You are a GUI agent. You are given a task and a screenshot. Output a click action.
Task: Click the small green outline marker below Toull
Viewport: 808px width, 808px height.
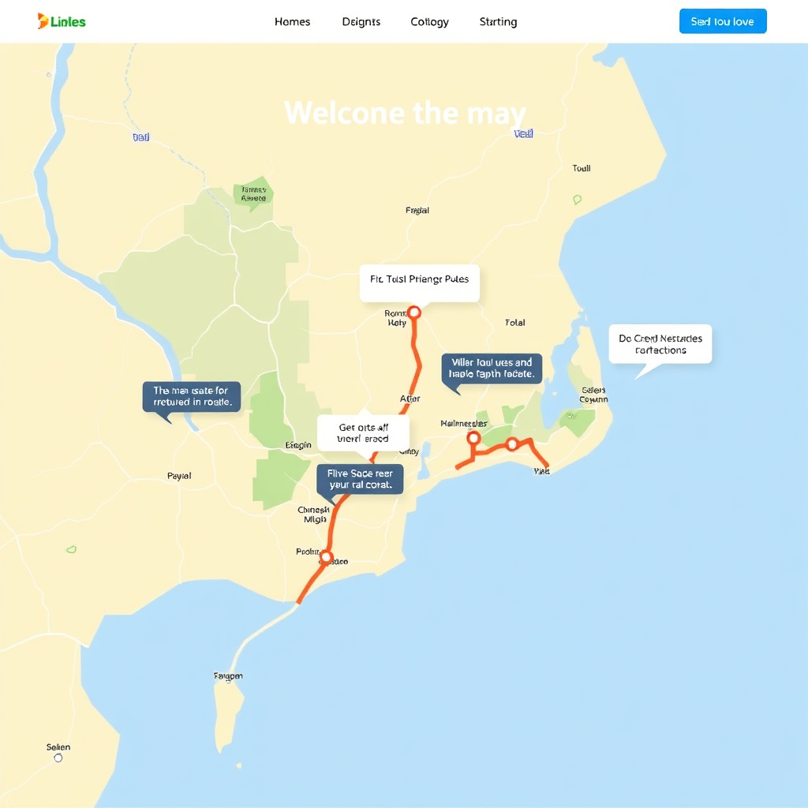coord(577,200)
